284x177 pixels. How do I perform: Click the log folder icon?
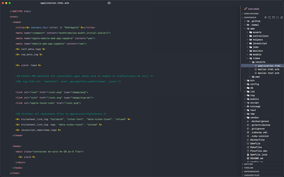click(x=248, y=95)
